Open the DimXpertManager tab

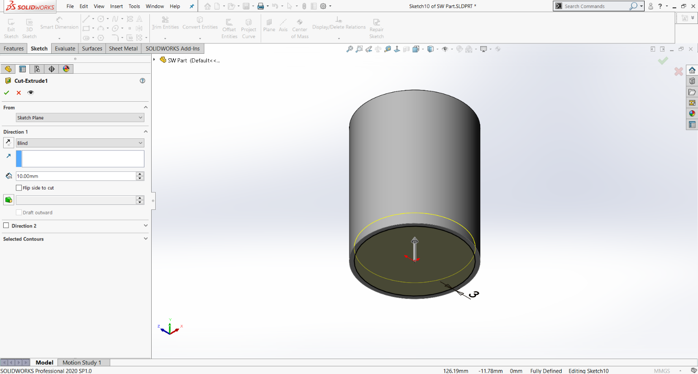[51, 69]
